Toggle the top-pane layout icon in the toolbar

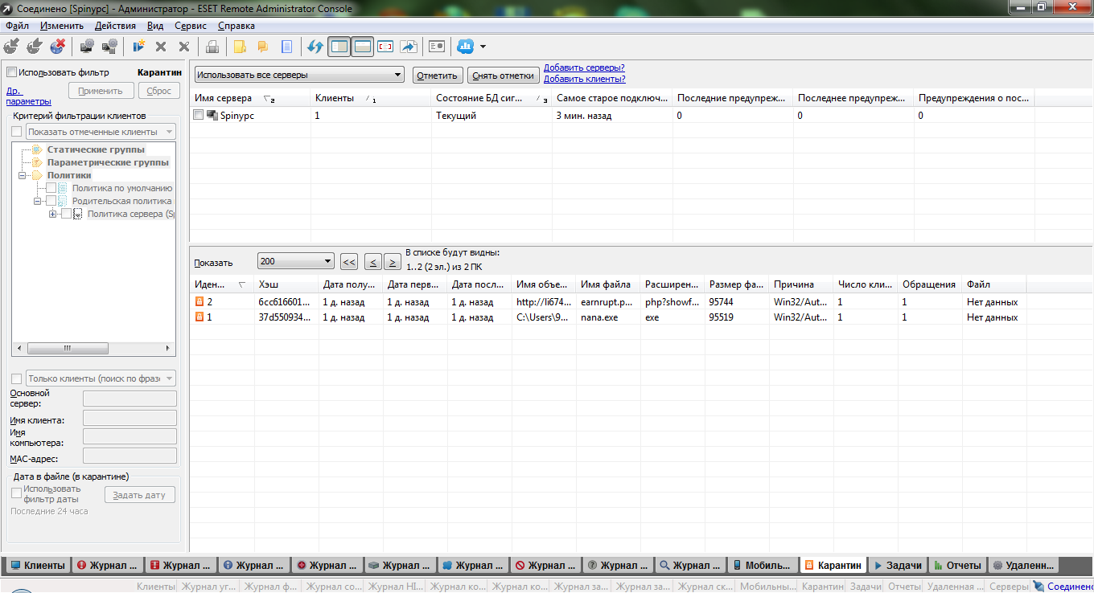362,47
